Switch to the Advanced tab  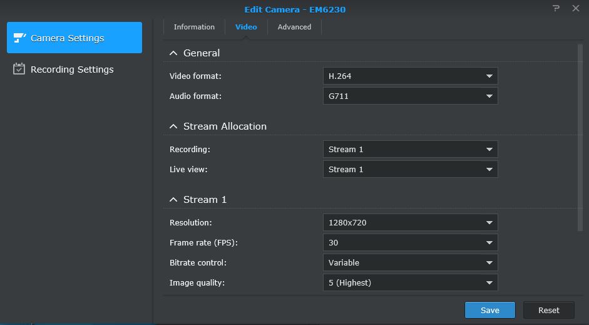[294, 27]
